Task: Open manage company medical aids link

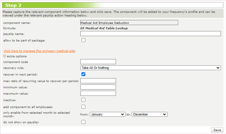Action: pyautogui.click(x=39, y=51)
